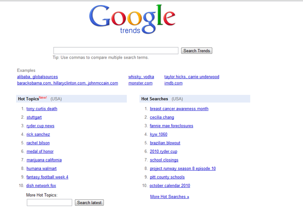Click the Google Trends logo
Image resolution: width=303 pixels, height=212 pixels.
pyautogui.click(x=132, y=19)
